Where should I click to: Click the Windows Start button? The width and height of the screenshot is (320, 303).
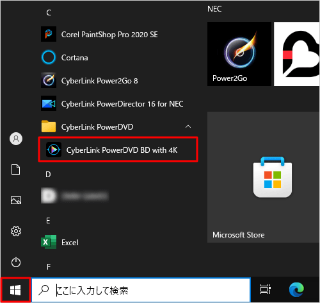(x=15, y=290)
